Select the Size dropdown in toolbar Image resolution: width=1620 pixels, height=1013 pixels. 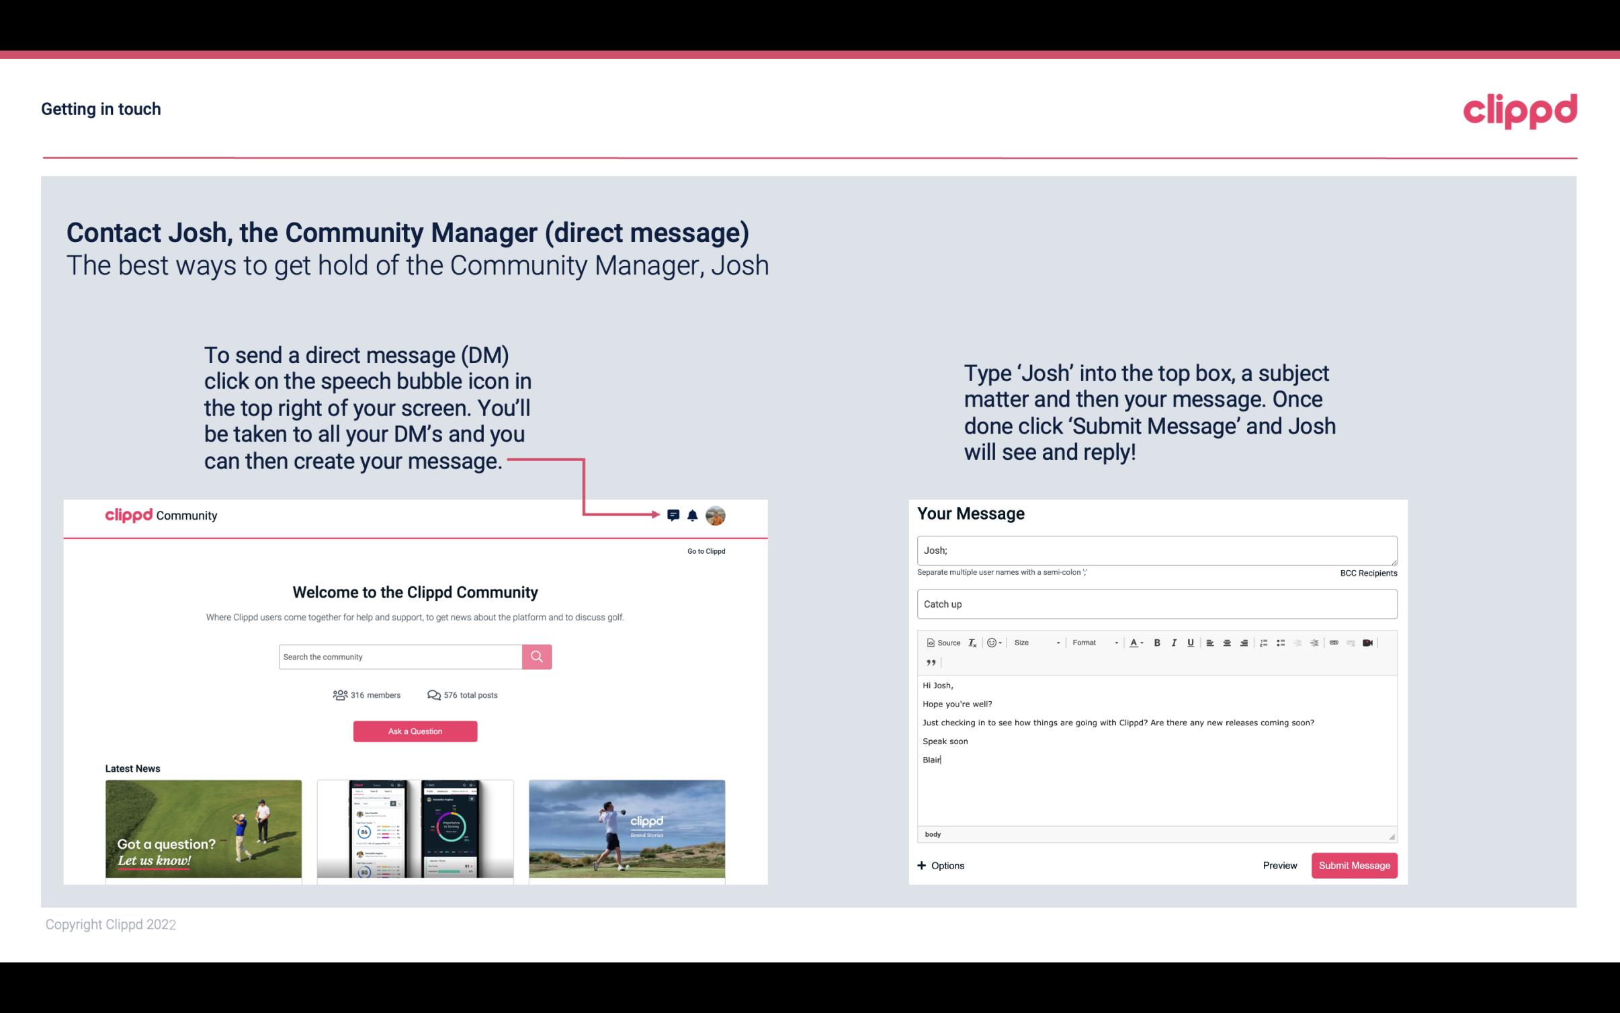1033,643
